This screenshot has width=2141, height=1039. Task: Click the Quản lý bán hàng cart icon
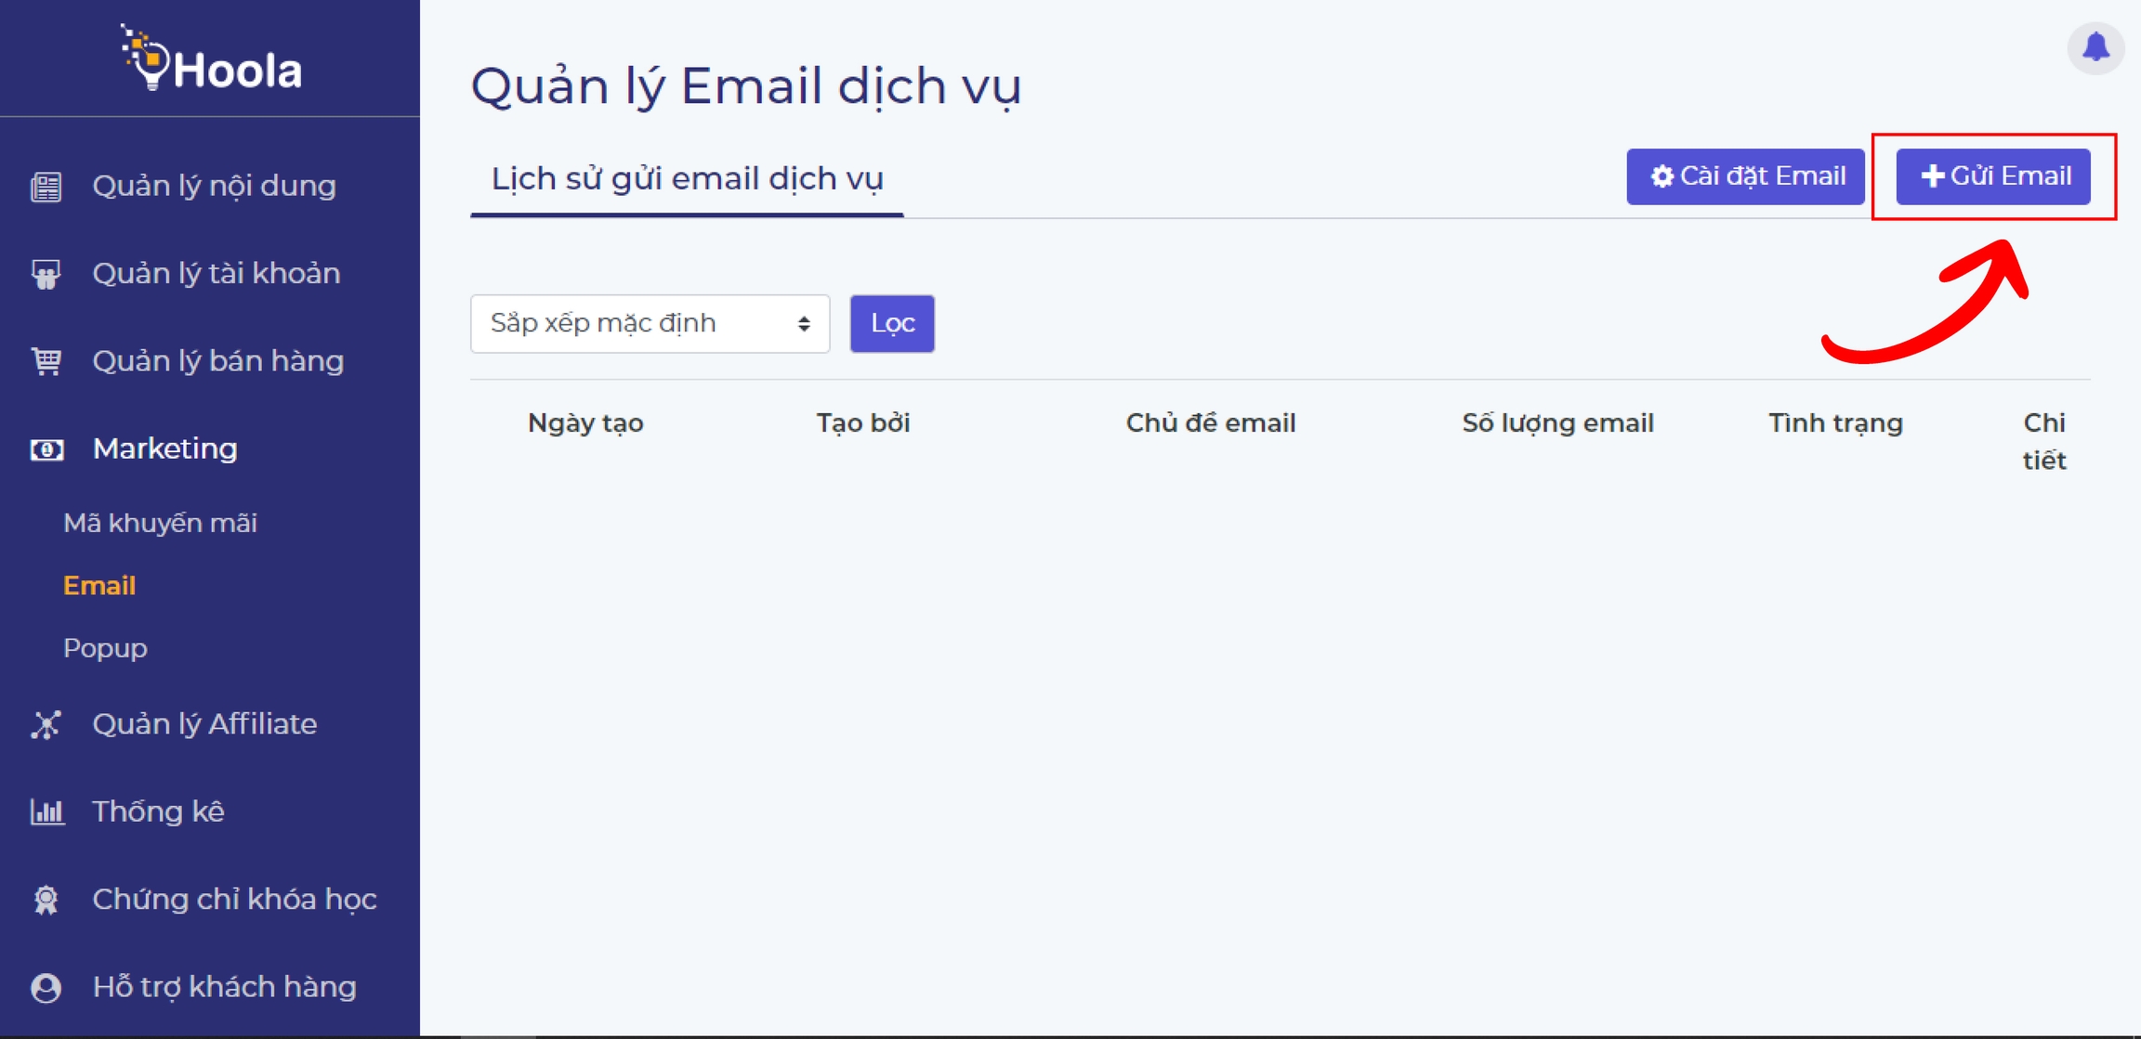[x=46, y=361]
